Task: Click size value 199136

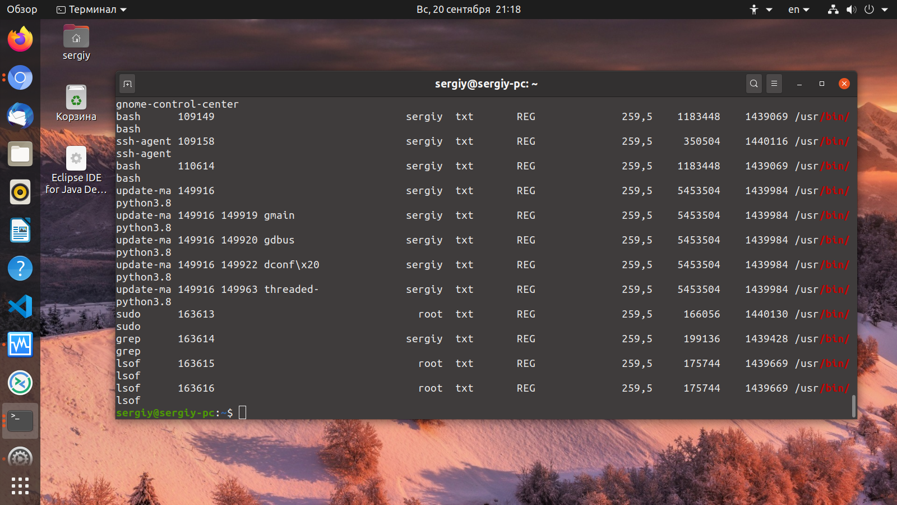Action: pos(702,339)
